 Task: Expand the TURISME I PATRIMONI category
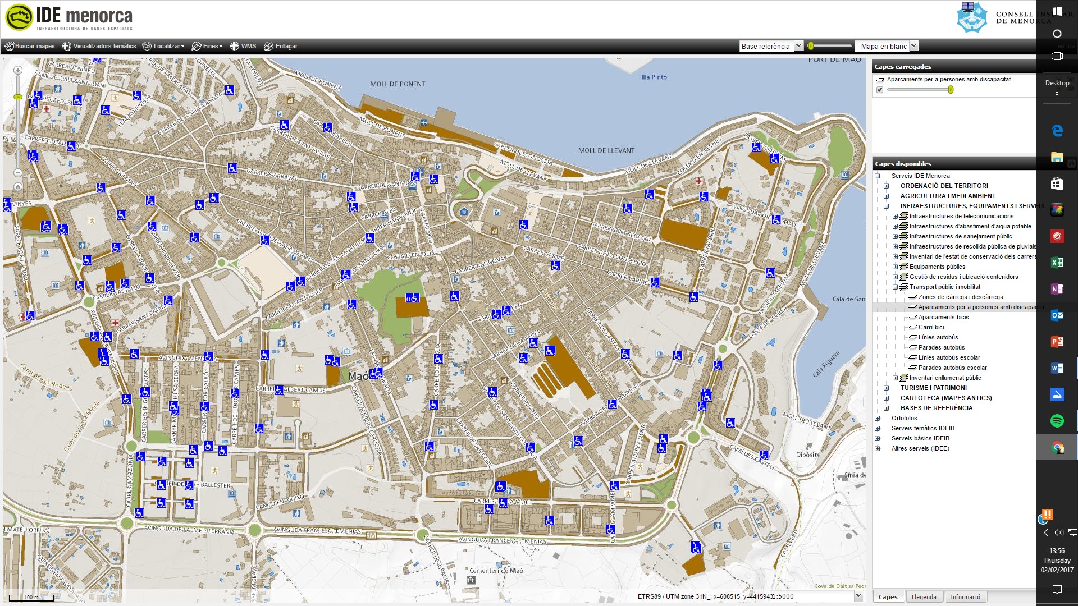886,388
